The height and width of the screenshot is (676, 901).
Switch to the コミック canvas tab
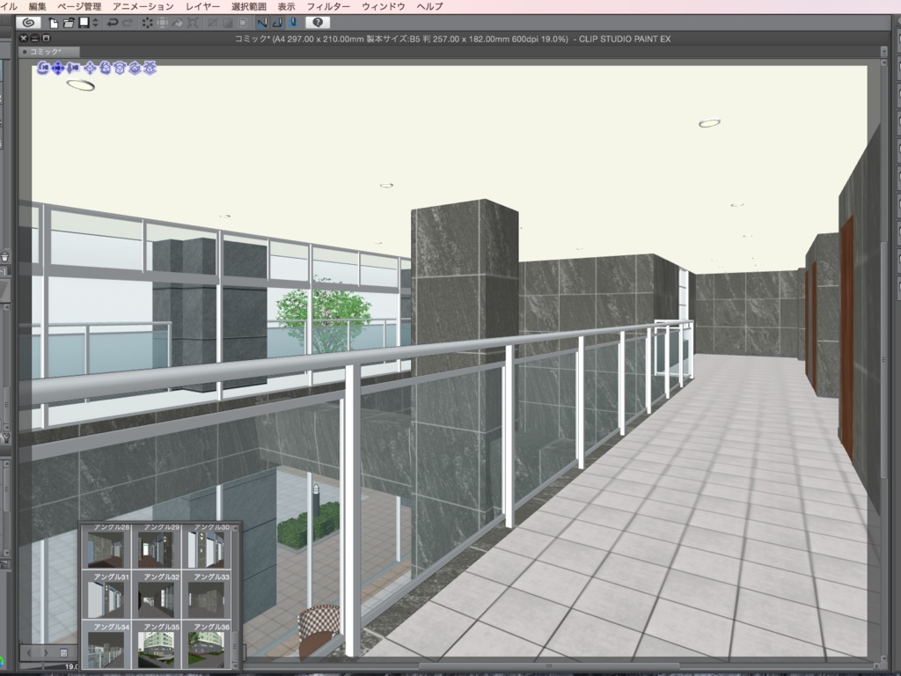click(x=44, y=51)
